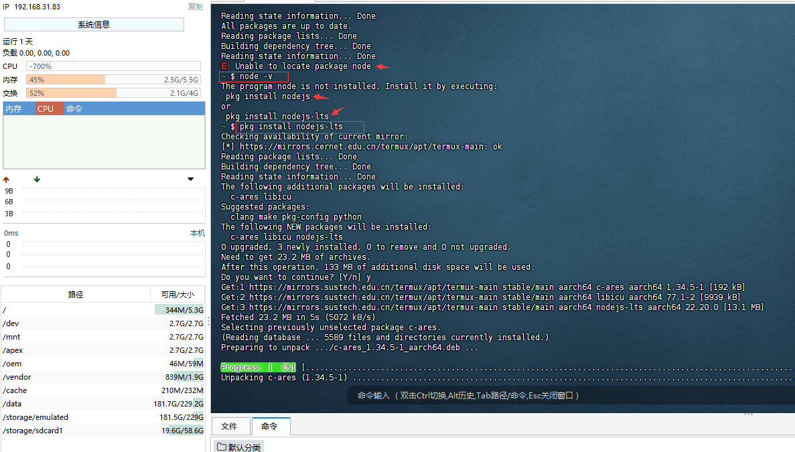Click the 内存 usage bar at 45%
Viewport: 795px width, 452px height.
pyautogui.click(x=113, y=80)
